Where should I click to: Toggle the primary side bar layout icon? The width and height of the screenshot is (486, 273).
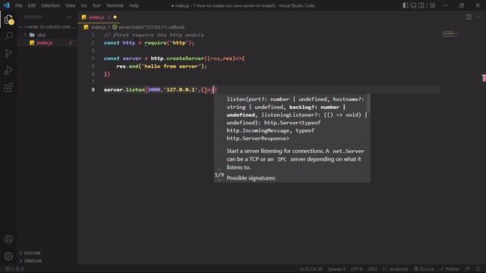406,5
